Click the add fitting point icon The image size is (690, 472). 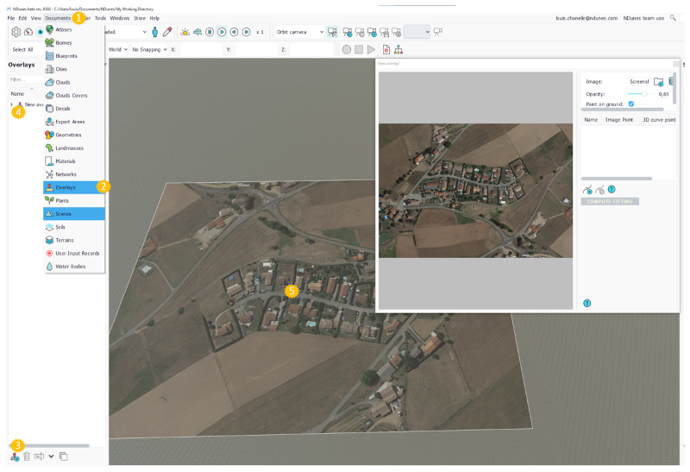(587, 189)
